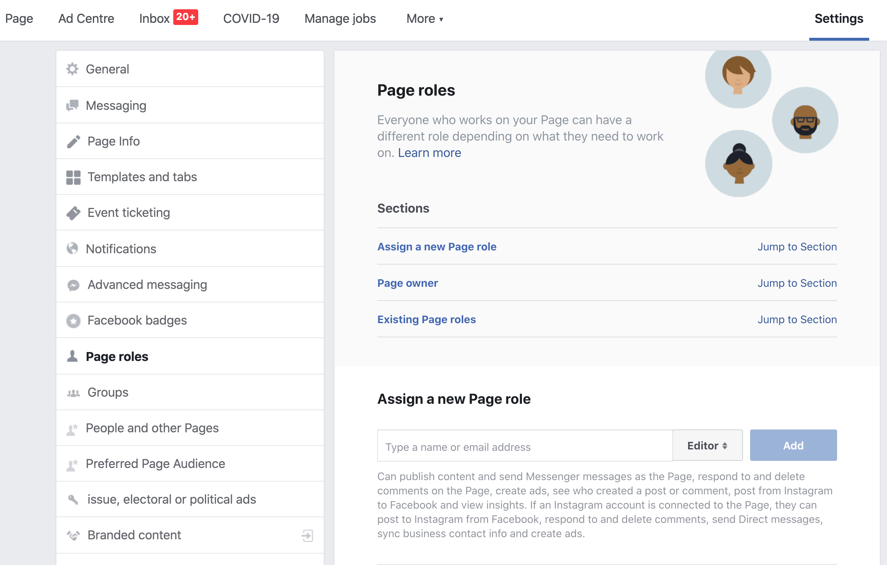Select the Advanced messaging Messenger icon
The image size is (887, 565).
tap(73, 284)
